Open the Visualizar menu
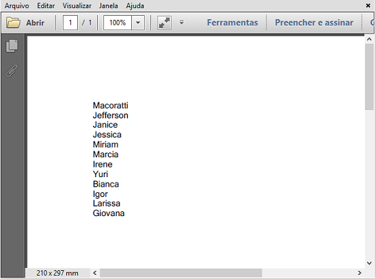 pos(77,5)
